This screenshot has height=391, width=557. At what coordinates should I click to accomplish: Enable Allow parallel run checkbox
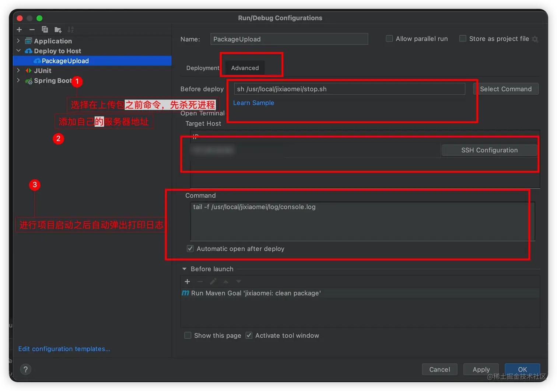coord(389,39)
